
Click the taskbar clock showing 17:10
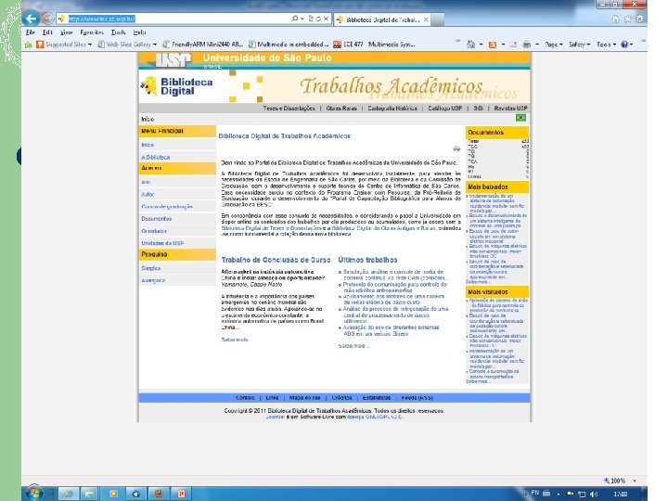pos(621,495)
